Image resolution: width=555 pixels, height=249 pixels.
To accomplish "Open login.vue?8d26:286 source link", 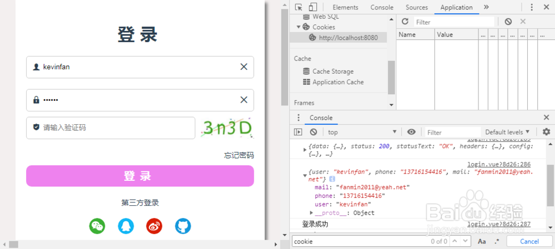I will pos(499,165).
